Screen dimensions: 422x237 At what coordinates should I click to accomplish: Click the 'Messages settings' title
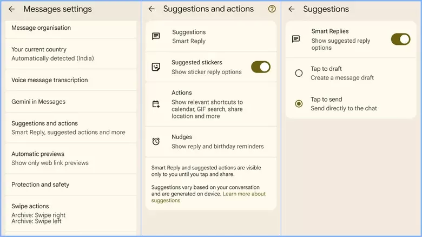tap(57, 9)
